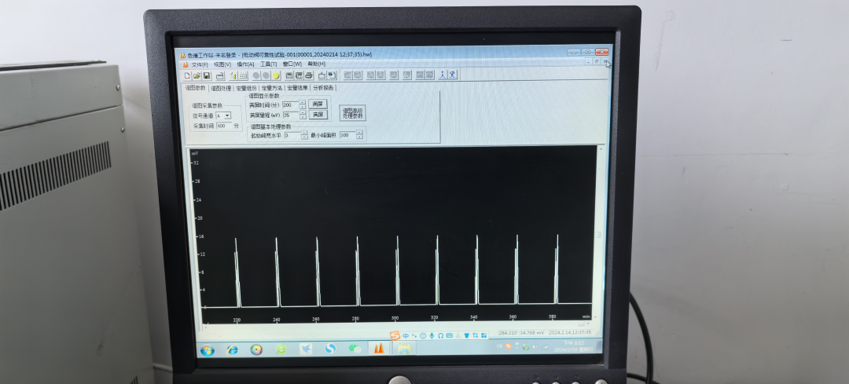
Task: Click the 满屏量程 value field
Action: tap(291, 115)
